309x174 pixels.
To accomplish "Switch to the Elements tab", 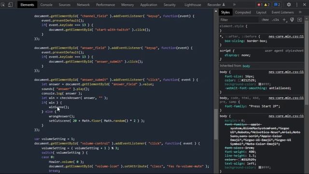I will (27, 5).
